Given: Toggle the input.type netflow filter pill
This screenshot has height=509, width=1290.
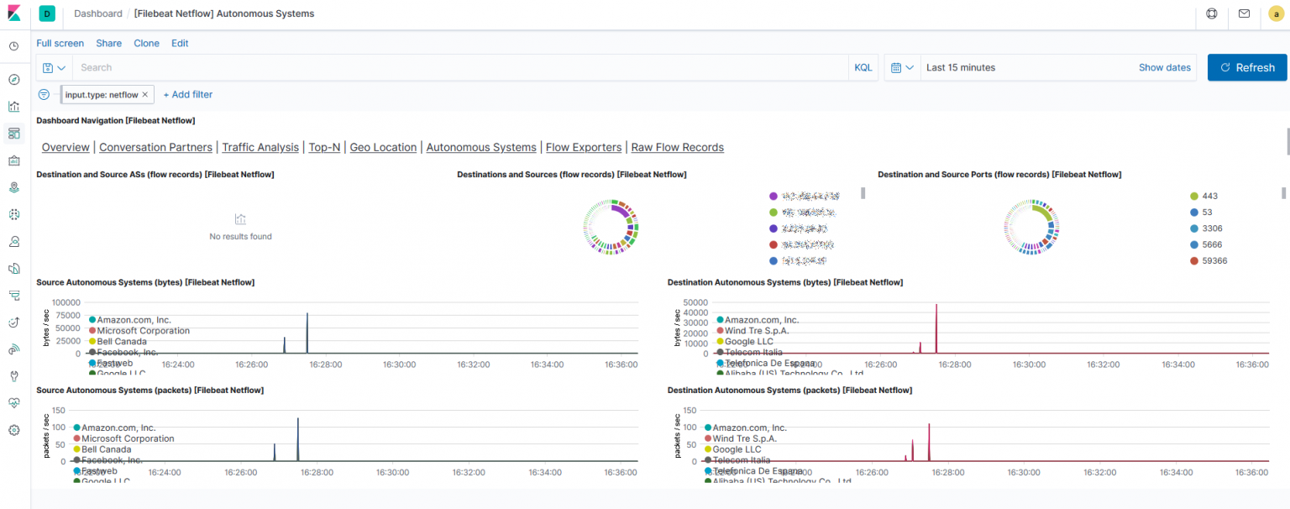Looking at the screenshot, I should [x=101, y=94].
